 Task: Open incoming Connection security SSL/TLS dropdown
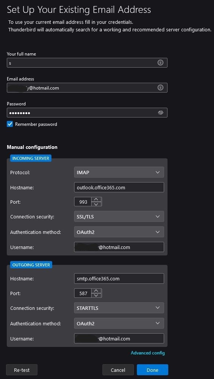click(119, 217)
